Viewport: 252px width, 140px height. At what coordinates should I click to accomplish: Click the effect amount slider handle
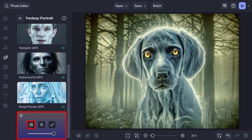54,134
